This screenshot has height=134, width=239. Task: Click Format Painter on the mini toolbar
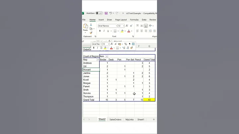tap(131, 48)
